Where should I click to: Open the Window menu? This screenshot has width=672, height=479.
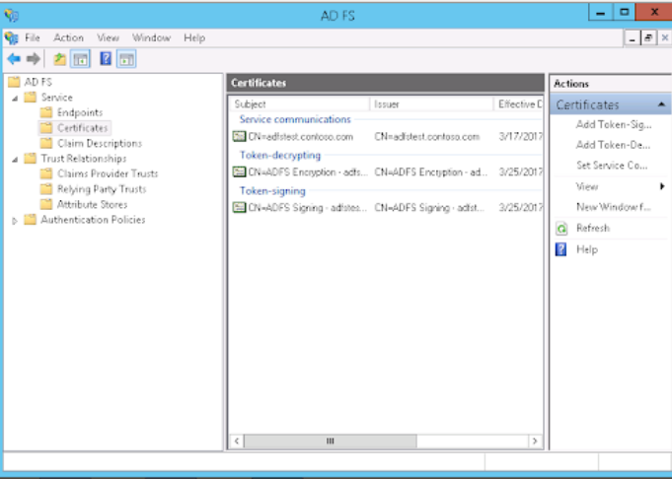coord(151,38)
